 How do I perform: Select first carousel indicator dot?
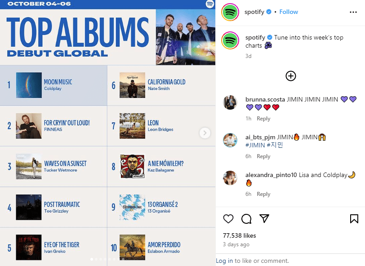tap(92, 259)
